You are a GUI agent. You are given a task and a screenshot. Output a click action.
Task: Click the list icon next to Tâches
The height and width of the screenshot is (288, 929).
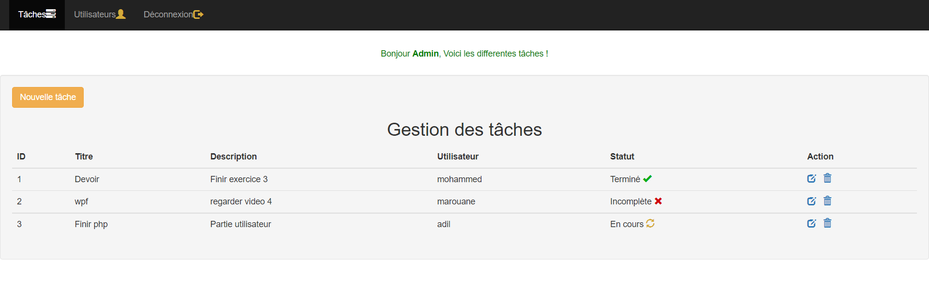tap(50, 14)
